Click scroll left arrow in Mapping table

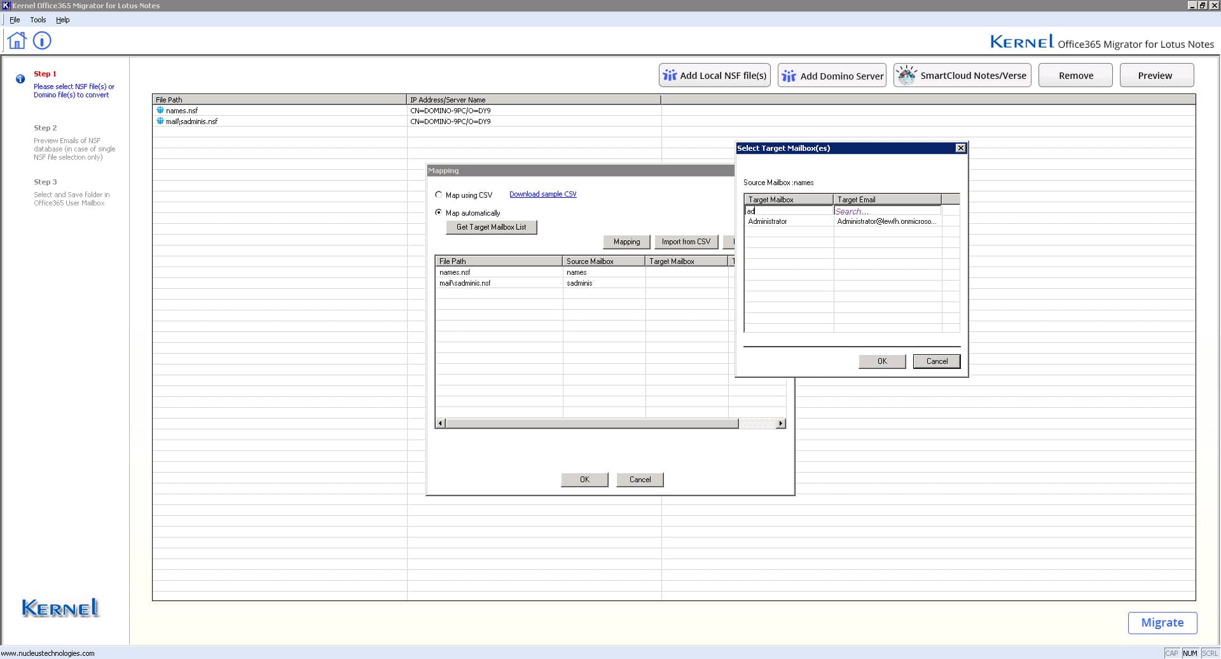(x=440, y=424)
